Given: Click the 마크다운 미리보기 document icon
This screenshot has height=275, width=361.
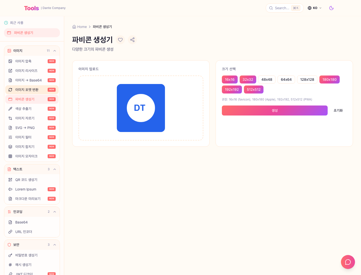Looking at the screenshot, I should [10, 199].
